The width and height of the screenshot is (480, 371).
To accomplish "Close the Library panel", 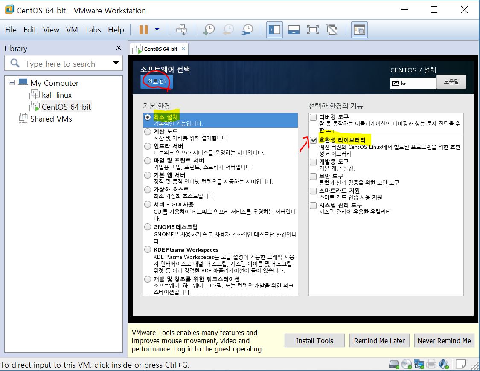I will pyautogui.click(x=119, y=48).
